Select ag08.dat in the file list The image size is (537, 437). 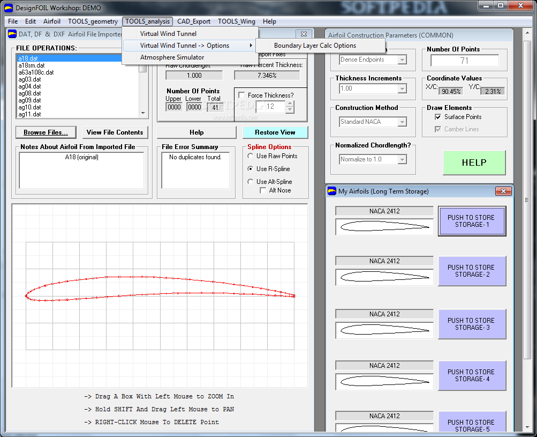point(78,93)
